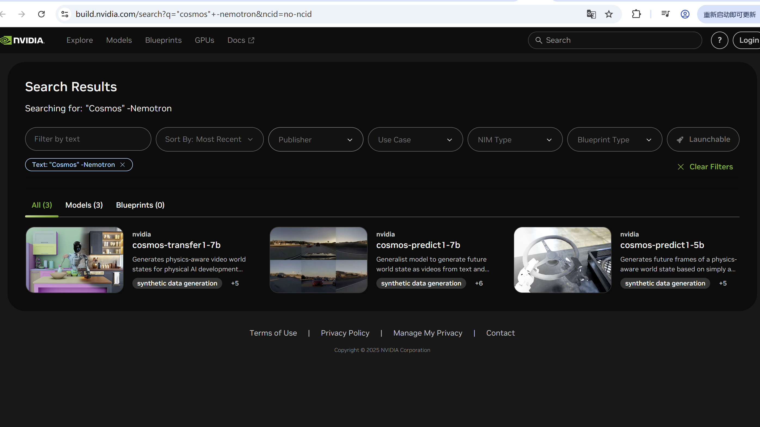Click the translate page icon
The height and width of the screenshot is (427, 760).
point(591,14)
